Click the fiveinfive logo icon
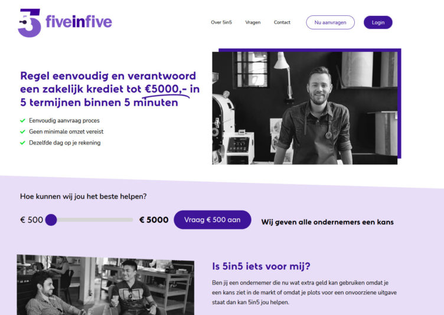Screen dimensions: 444x315 (x=29, y=22)
